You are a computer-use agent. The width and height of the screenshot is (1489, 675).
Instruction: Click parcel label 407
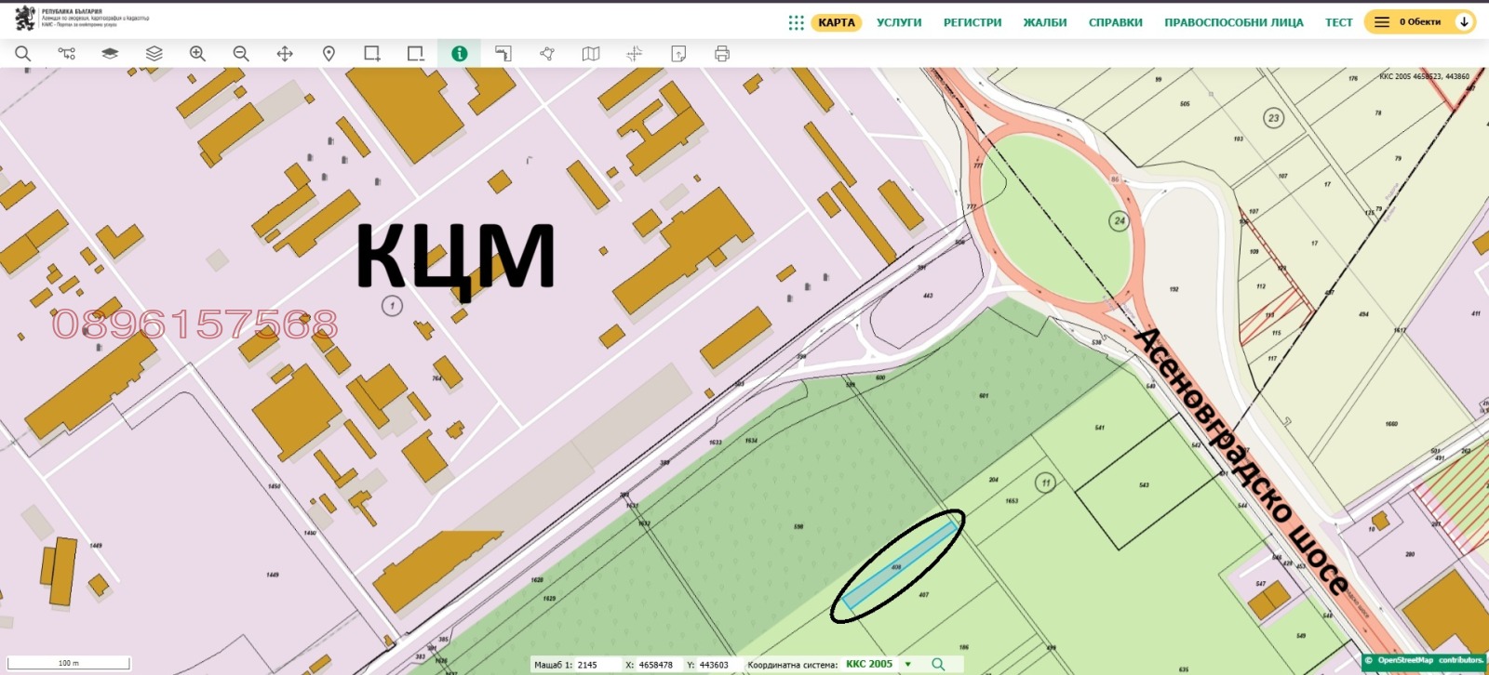pos(923,595)
